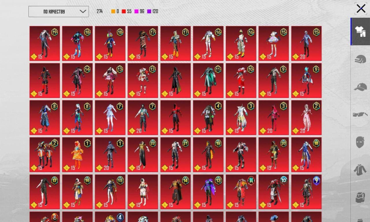
Task: Open the backpack category in sidebar
Action: 360,197
